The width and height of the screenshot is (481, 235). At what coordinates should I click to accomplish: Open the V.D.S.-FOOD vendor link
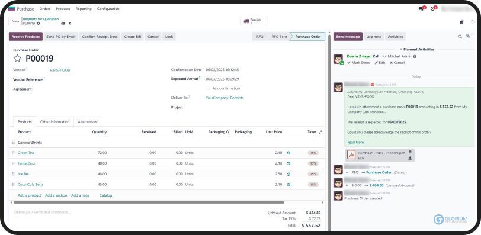(60, 70)
